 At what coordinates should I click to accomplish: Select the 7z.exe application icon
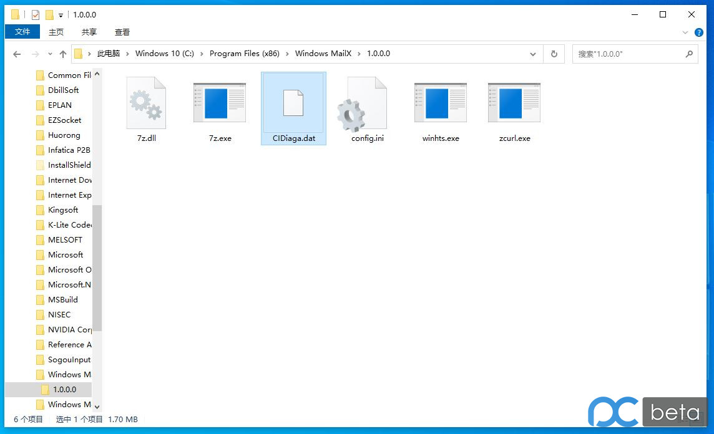click(220, 104)
